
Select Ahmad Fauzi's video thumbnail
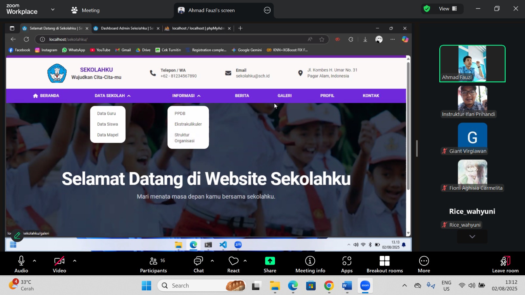(x=472, y=63)
